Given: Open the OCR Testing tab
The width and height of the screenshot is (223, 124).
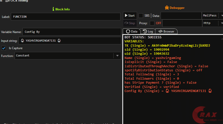Looking at the screenshot, I should [x=18, y=1].
